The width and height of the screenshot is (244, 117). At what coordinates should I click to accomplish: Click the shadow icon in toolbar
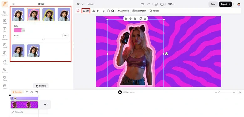click(x=113, y=11)
